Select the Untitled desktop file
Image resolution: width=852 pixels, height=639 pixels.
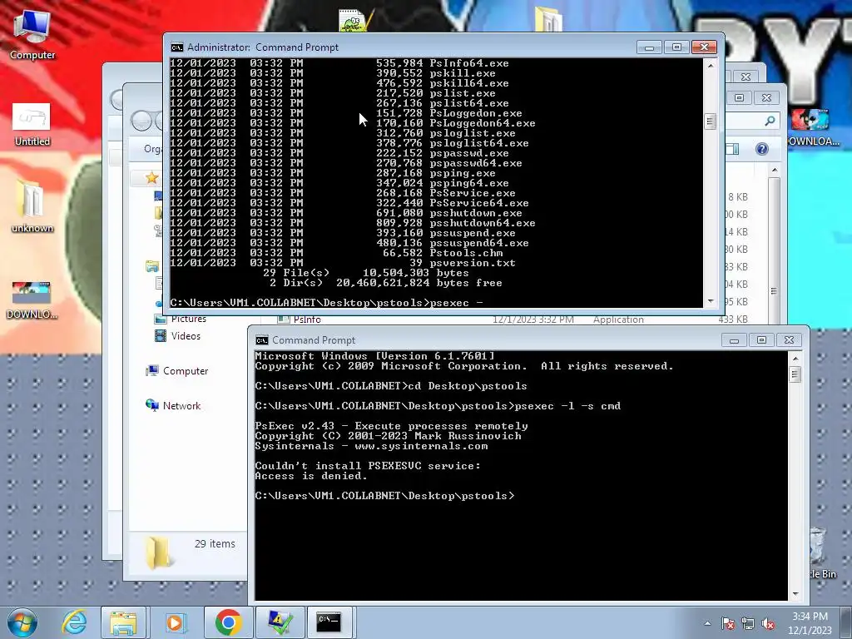[32, 125]
